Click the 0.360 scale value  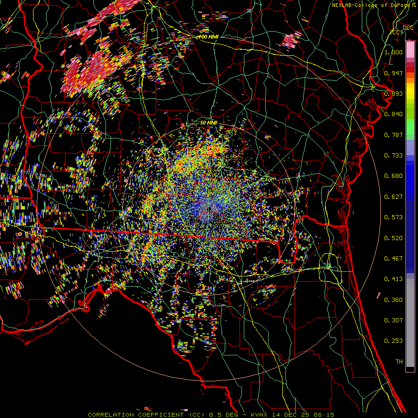pos(393,300)
